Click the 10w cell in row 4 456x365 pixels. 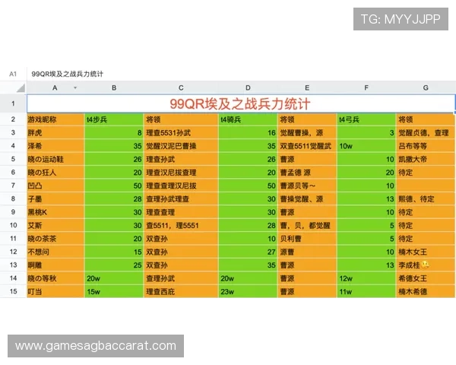pos(366,146)
